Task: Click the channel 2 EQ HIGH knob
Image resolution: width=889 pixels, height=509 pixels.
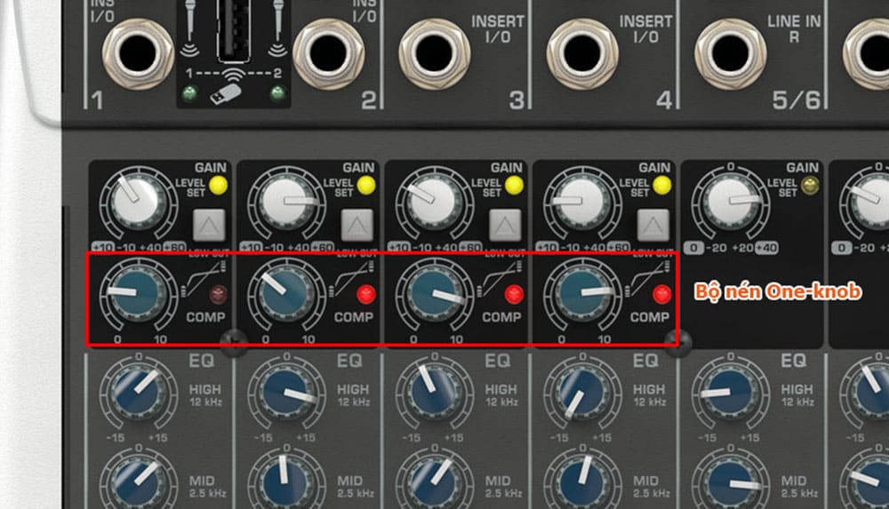Action: click(285, 393)
